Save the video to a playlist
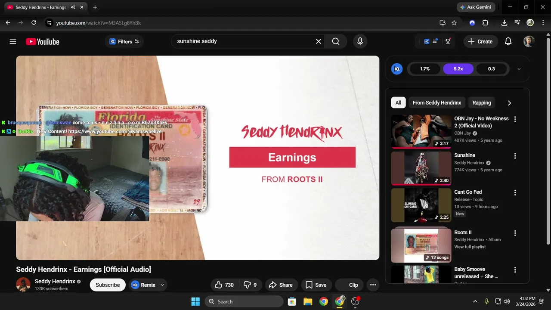 click(x=316, y=285)
